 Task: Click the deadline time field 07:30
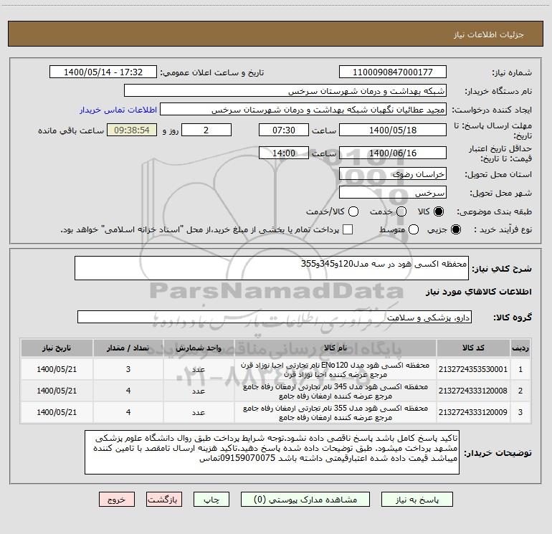tap(284, 130)
